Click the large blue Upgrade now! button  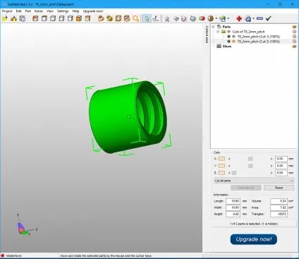(x=254, y=239)
